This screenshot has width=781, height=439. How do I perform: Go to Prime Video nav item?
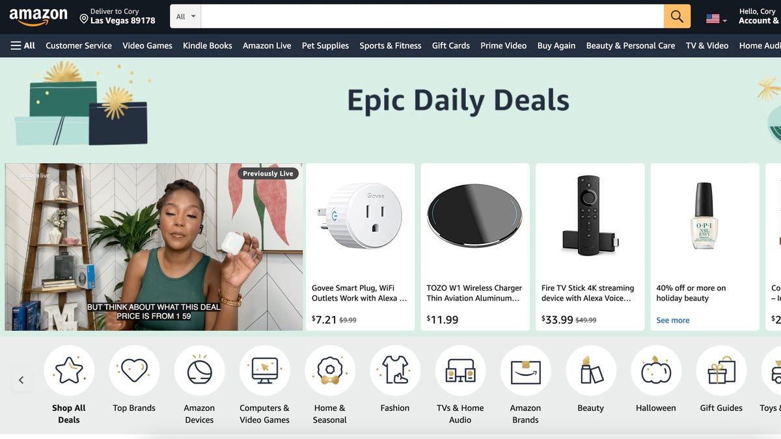coord(503,46)
